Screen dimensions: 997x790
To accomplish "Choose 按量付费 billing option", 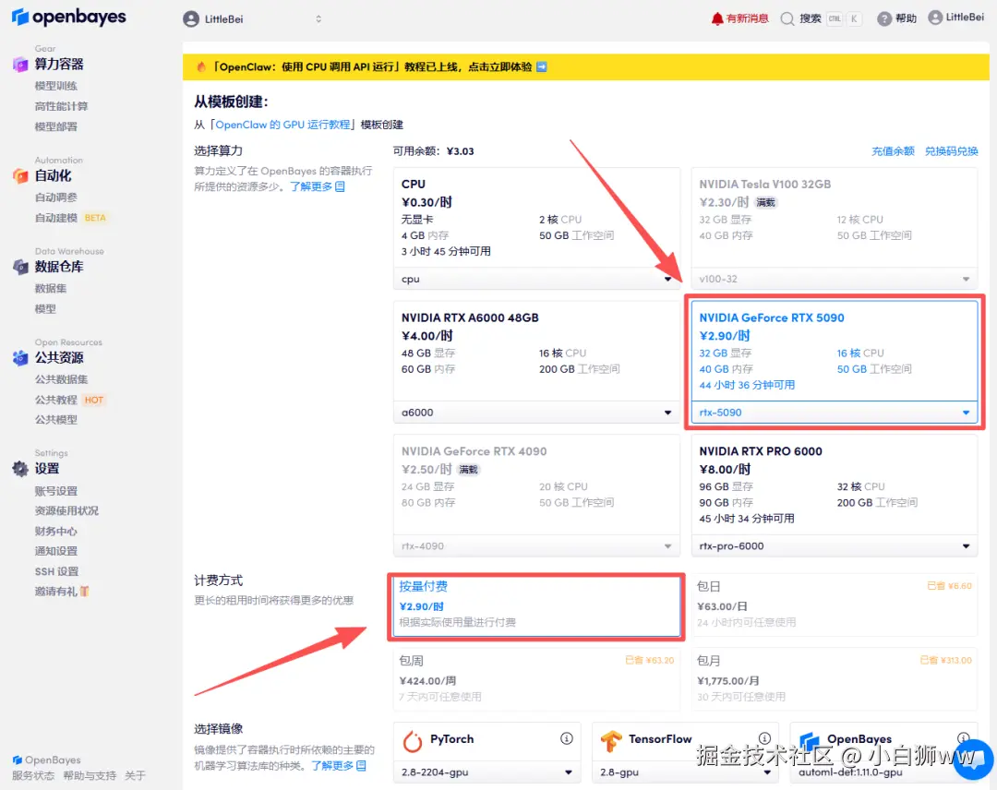I will [x=536, y=605].
